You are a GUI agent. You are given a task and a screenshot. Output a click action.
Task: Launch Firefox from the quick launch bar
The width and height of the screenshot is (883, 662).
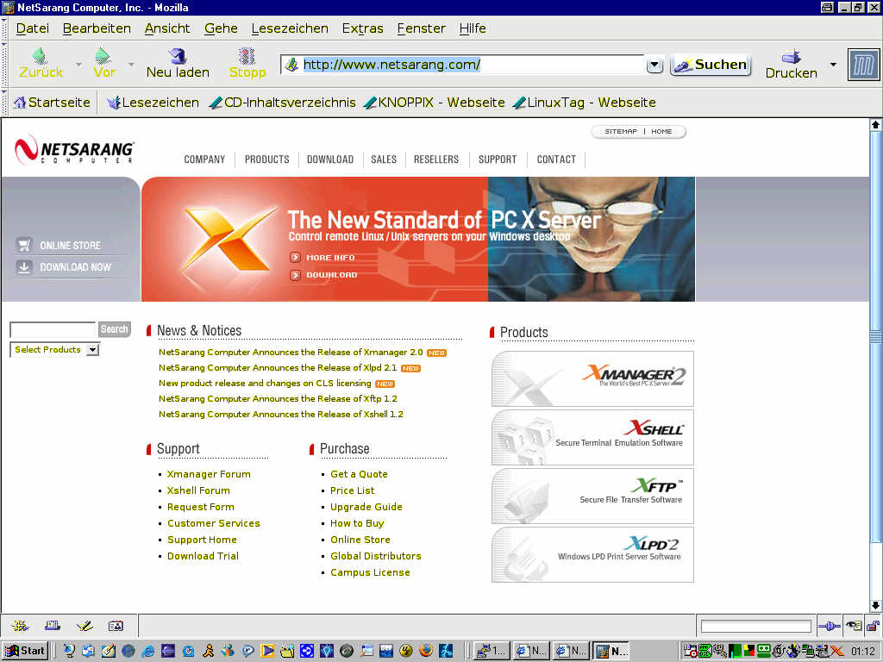point(426,652)
